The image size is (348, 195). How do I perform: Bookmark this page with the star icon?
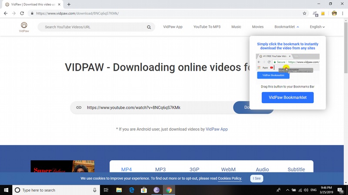(x=304, y=13)
